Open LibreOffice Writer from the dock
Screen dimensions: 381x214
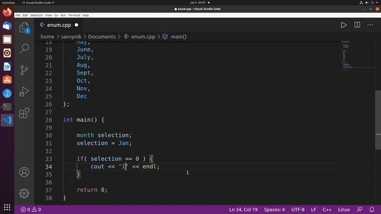click(7, 67)
